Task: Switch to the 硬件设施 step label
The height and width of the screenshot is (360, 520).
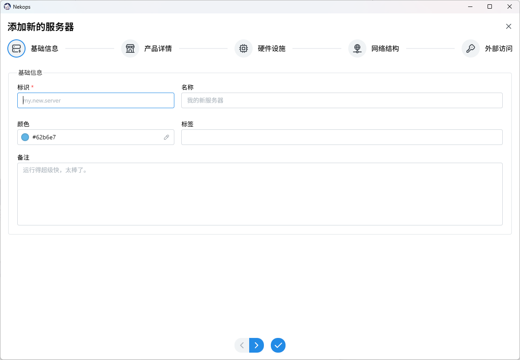Action: click(272, 48)
